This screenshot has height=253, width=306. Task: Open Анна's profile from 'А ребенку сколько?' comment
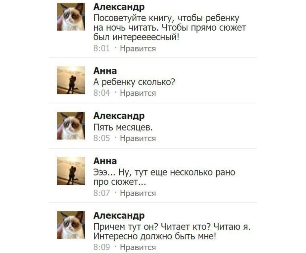pyautogui.click(x=105, y=71)
